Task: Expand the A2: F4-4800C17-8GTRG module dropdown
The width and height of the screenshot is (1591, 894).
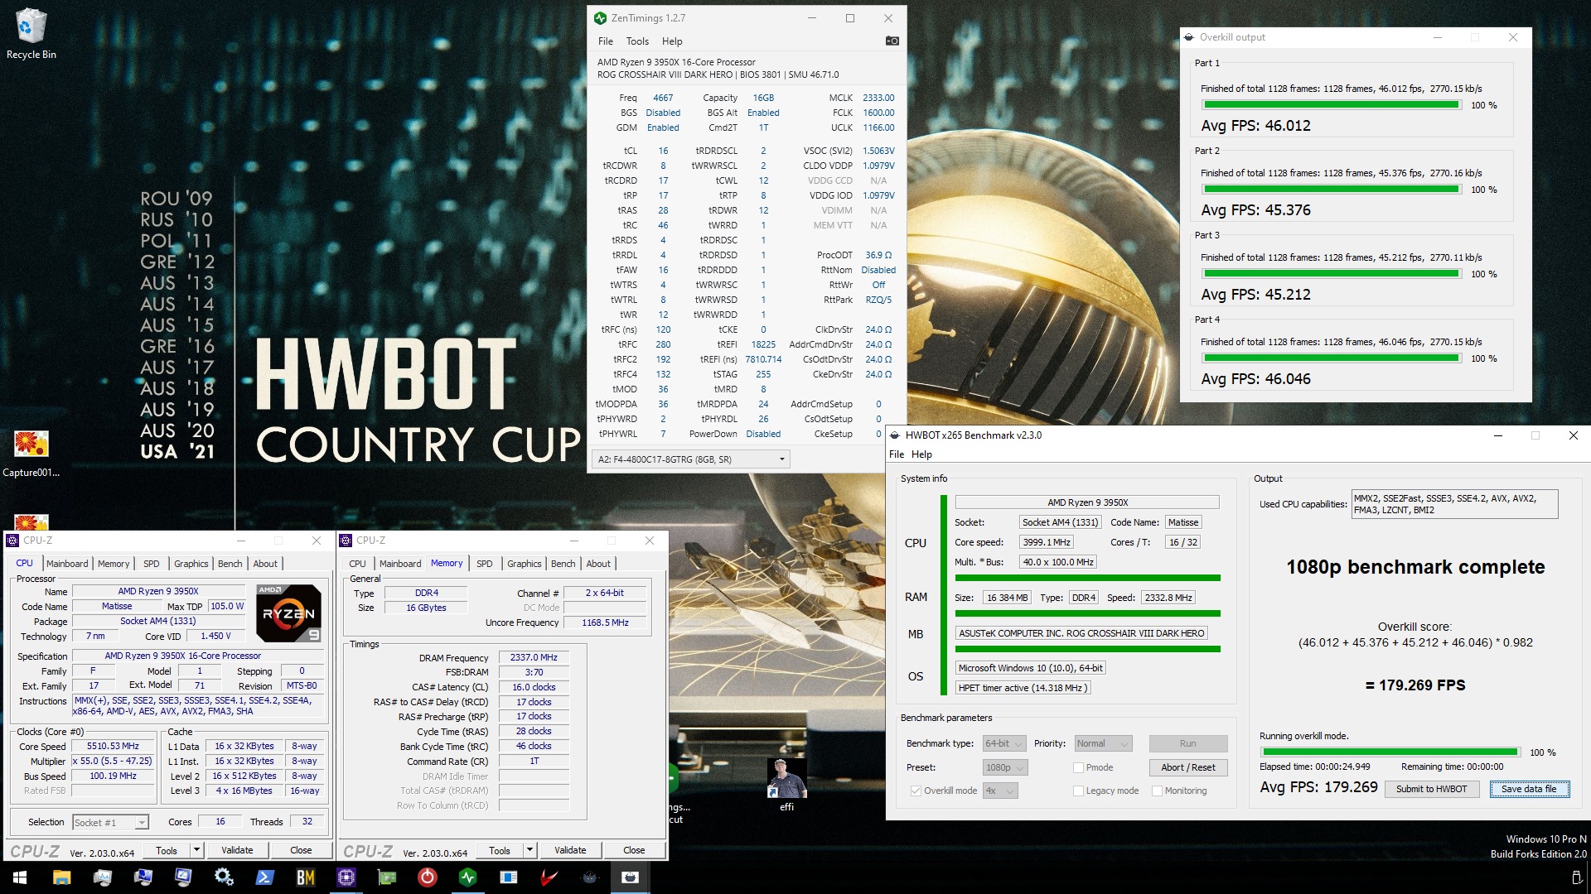Action: (x=692, y=459)
